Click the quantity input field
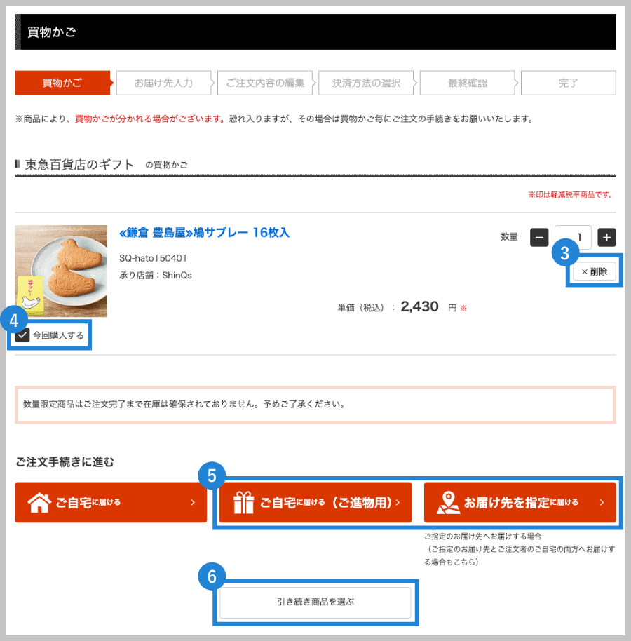Image resolution: width=631 pixels, height=641 pixels. pos(573,238)
